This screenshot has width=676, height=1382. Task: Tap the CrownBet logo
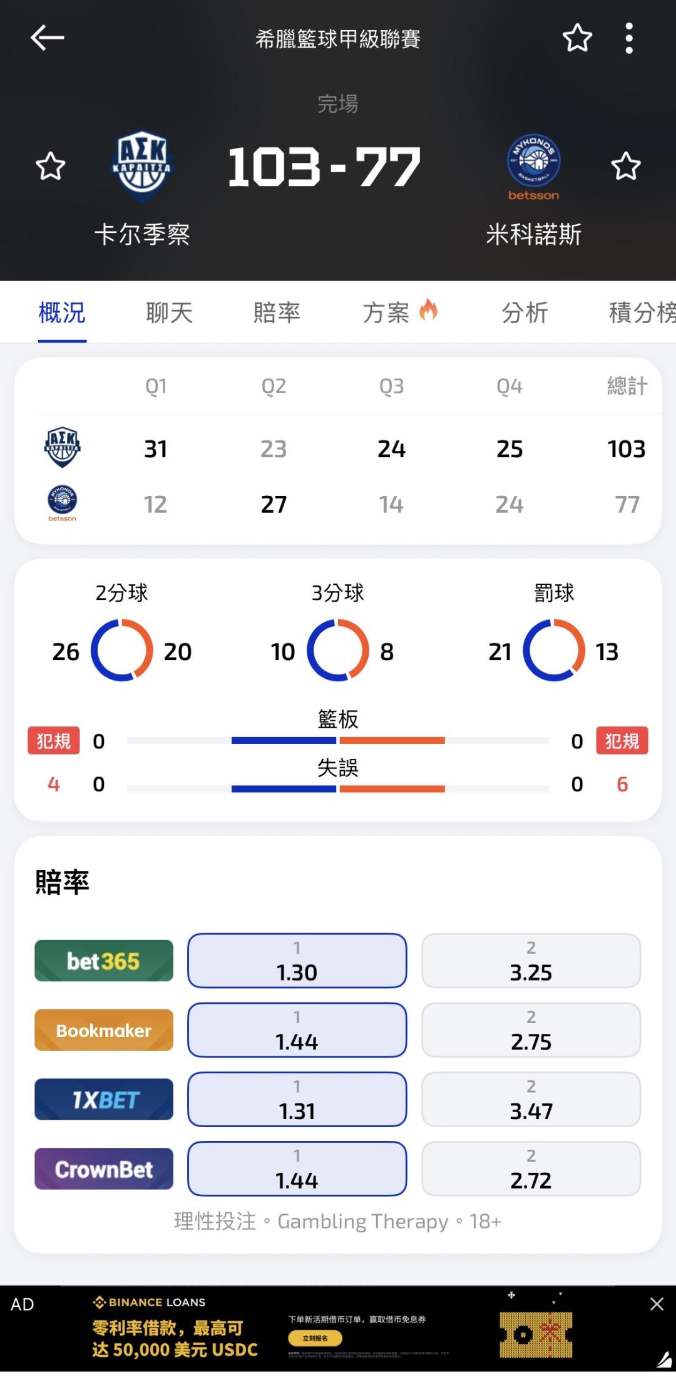(x=104, y=1168)
